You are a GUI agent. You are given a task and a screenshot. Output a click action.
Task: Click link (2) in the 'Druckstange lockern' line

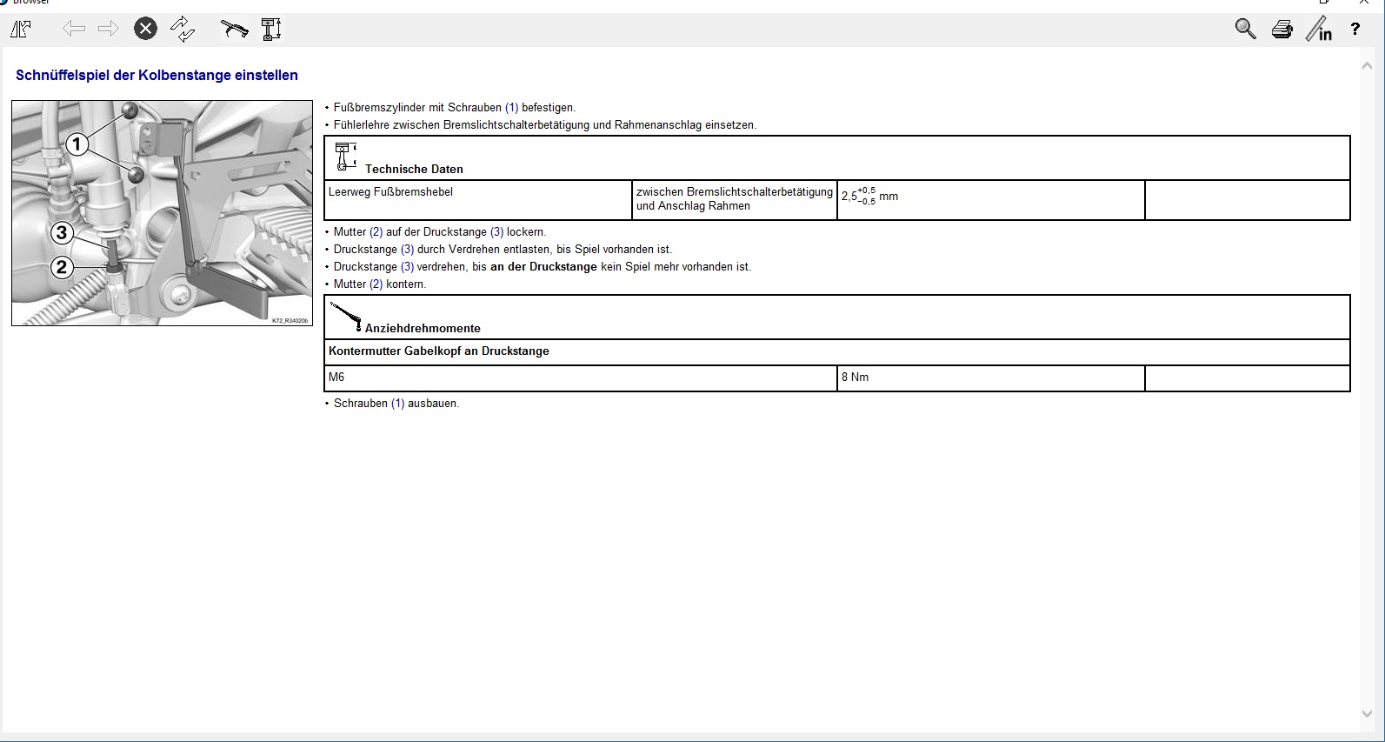coord(376,232)
